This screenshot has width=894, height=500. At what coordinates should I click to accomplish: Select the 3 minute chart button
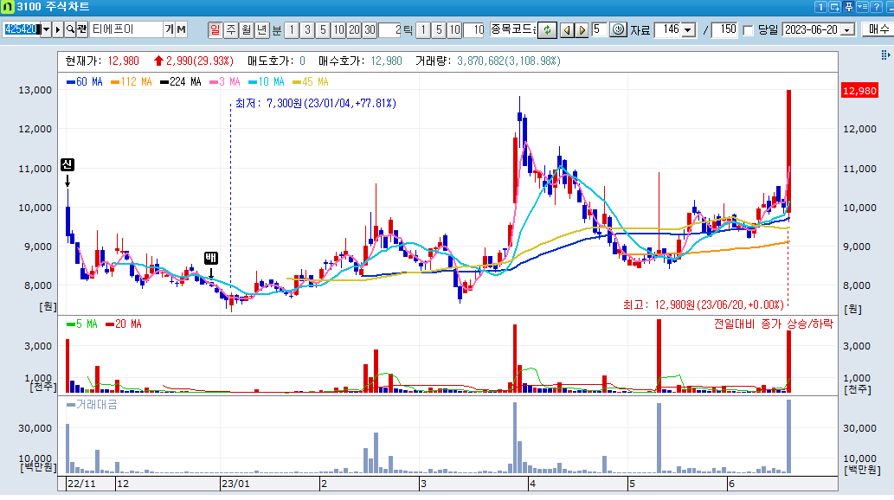pyautogui.click(x=307, y=29)
